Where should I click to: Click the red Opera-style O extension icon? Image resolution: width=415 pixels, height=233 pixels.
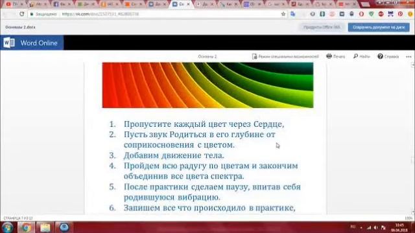[x=361, y=14]
